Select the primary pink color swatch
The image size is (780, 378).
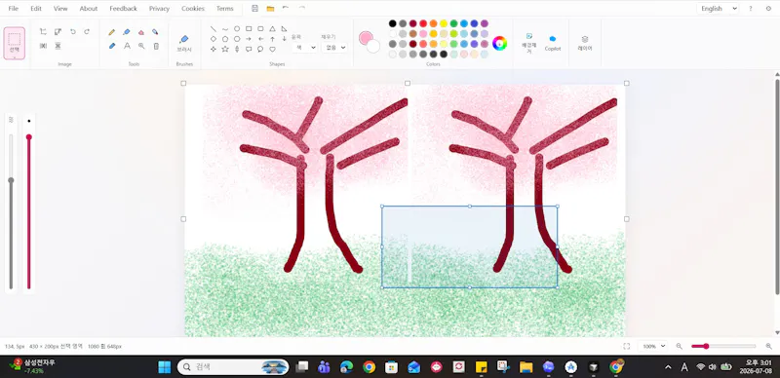point(366,38)
